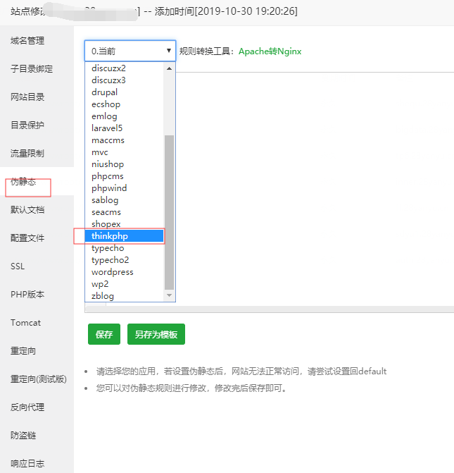Screen dimensions: 454x473
Task: Collapse the 0.当前 rewrite template dropdown
Action: tap(130, 51)
